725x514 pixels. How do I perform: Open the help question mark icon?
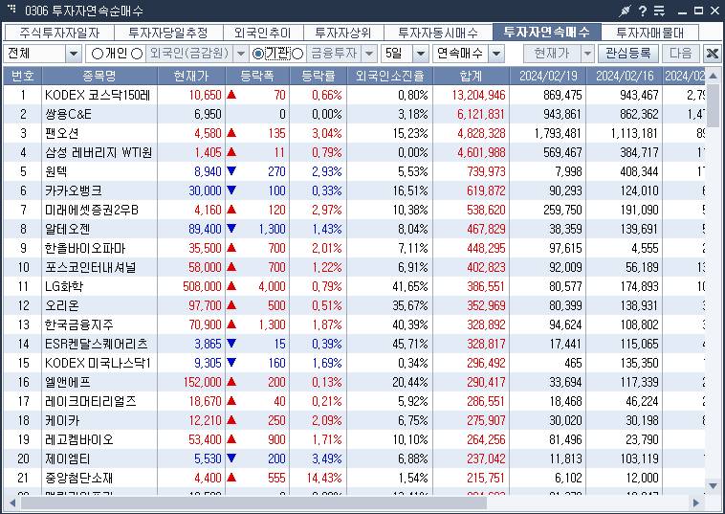coord(643,11)
